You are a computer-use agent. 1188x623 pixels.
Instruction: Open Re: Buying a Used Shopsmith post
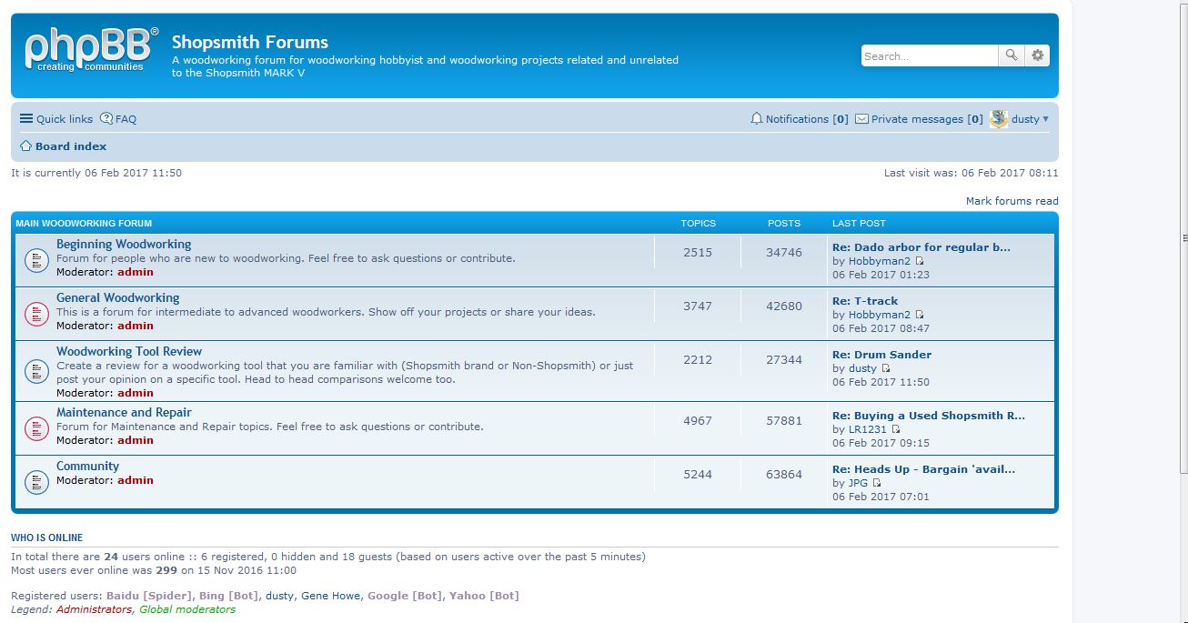coord(929,416)
